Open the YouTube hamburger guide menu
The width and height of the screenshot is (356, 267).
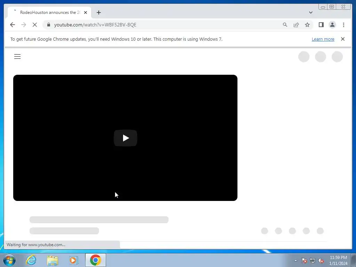[17, 57]
